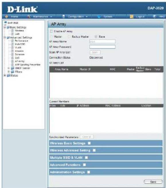Click the Help icon
This screenshot has height=188, width=166.
[x=155, y=16]
